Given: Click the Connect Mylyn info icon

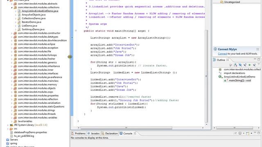Looking at the screenshot, I should (x=215, y=49).
